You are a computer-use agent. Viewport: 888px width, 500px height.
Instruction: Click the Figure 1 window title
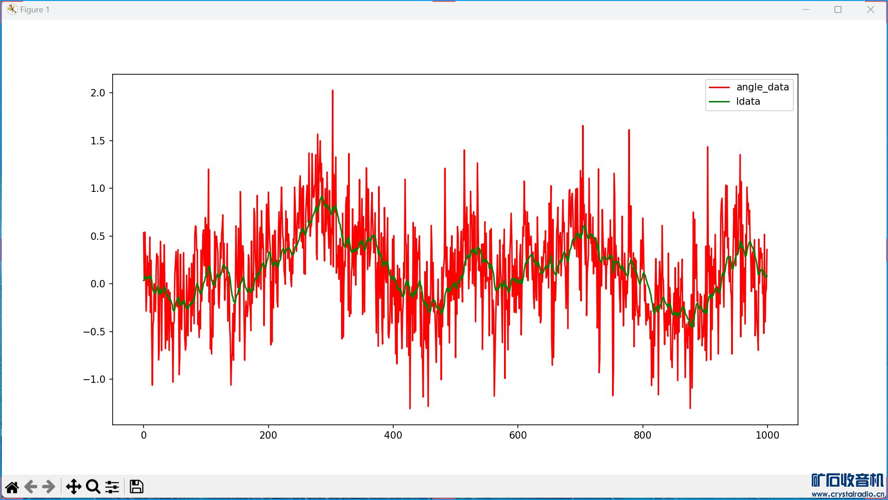[x=35, y=10]
